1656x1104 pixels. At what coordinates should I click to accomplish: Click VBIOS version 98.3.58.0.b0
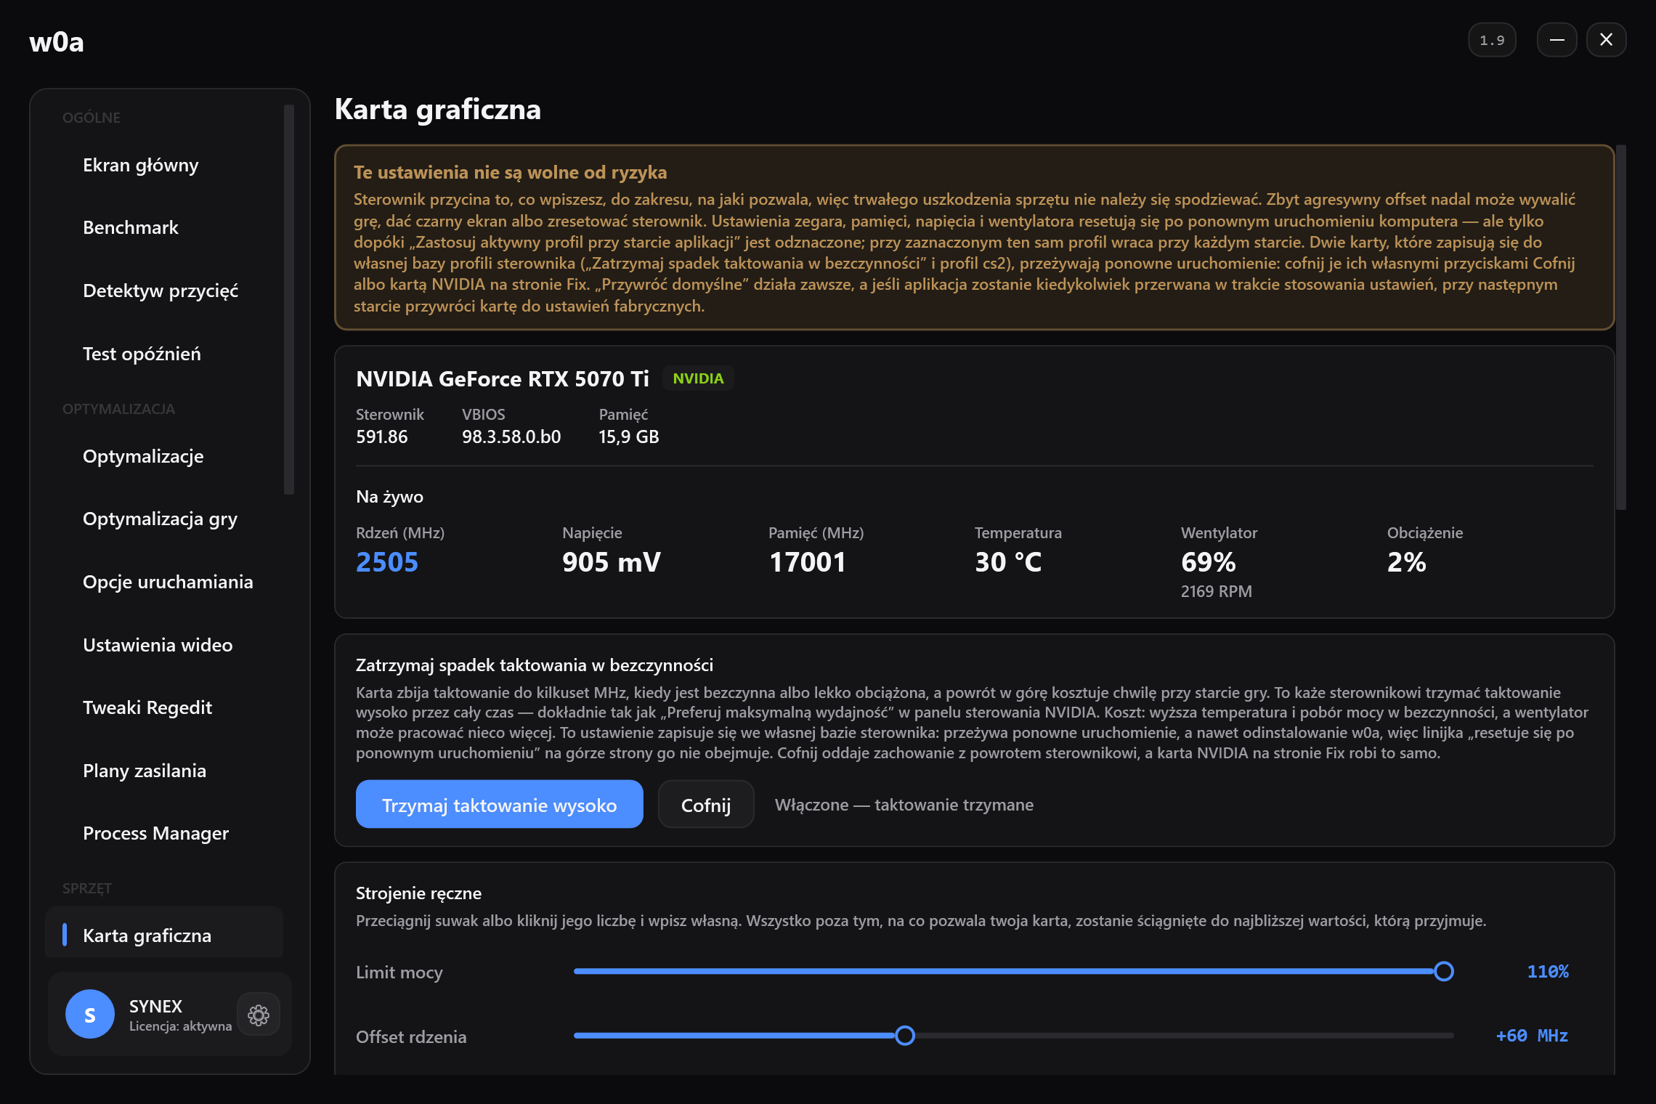(x=511, y=437)
